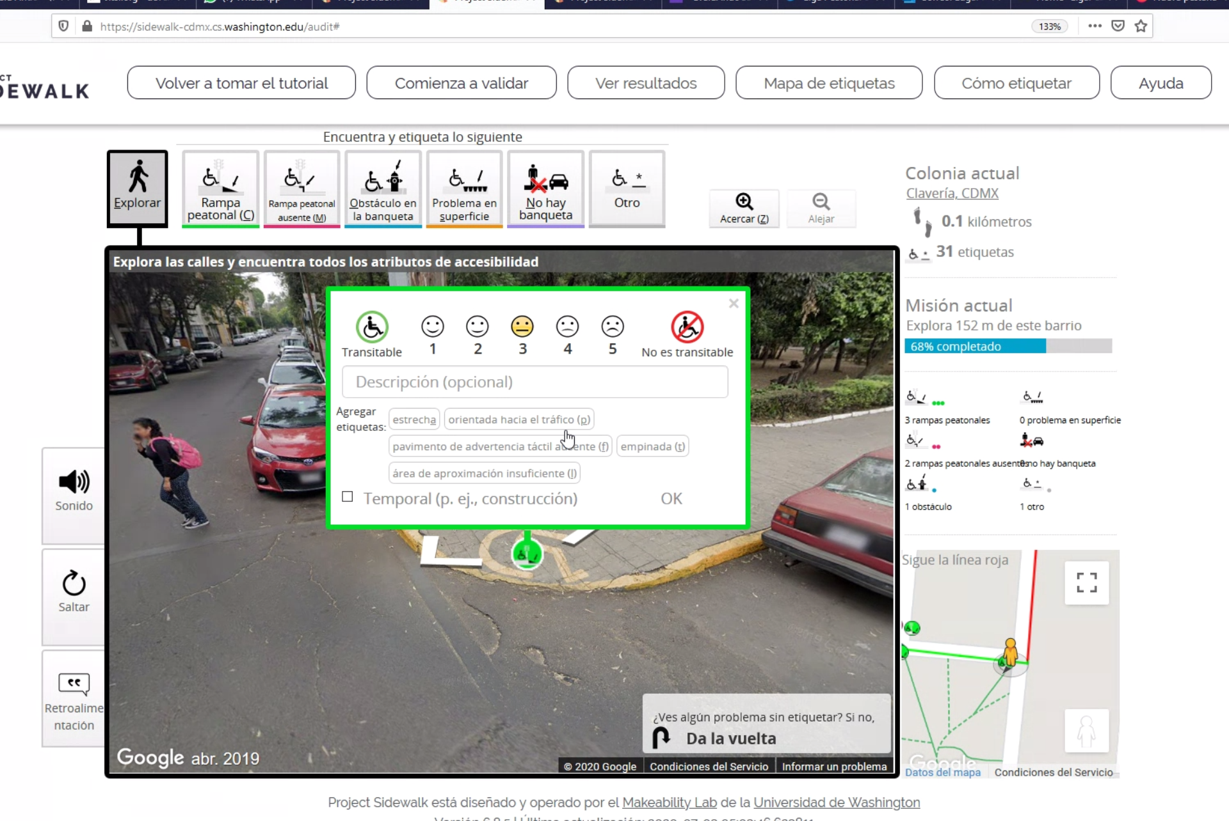1229x821 pixels.
Task: Click the Descripción optional text field
Action: pos(534,382)
